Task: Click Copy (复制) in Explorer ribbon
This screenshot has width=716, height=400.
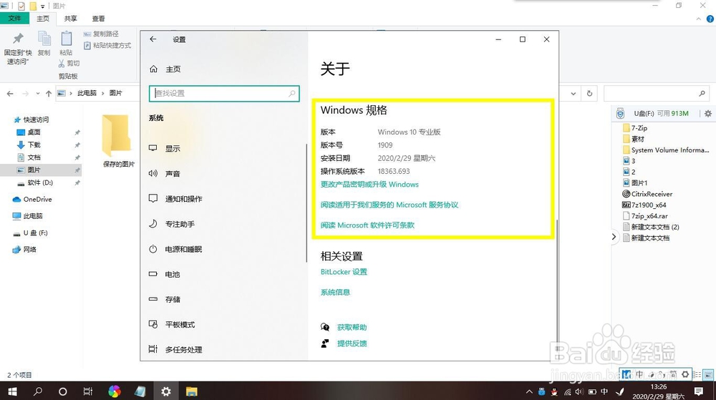Action: click(44, 44)
